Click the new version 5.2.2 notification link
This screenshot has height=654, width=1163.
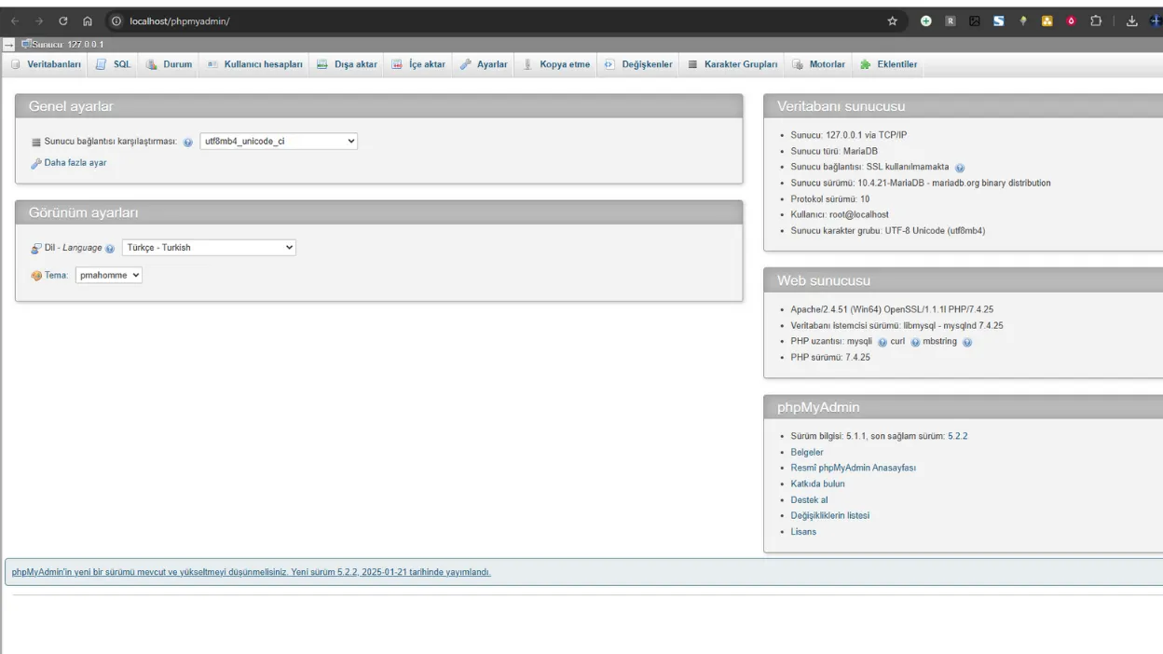[252, 572]
